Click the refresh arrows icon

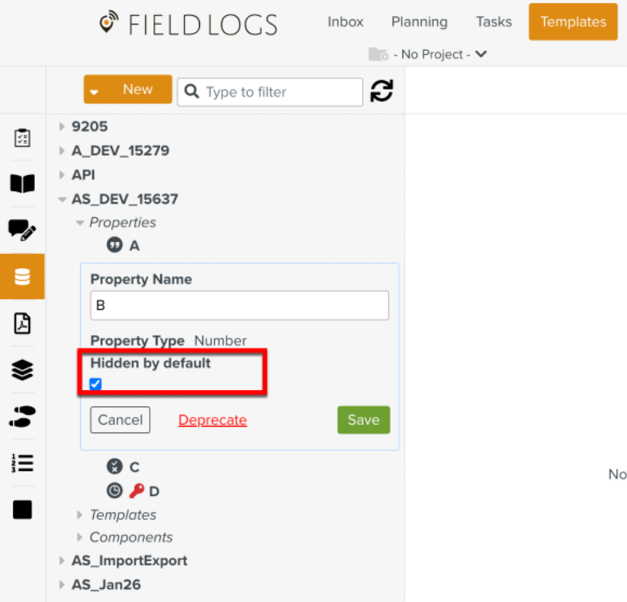tap(382, 92)
